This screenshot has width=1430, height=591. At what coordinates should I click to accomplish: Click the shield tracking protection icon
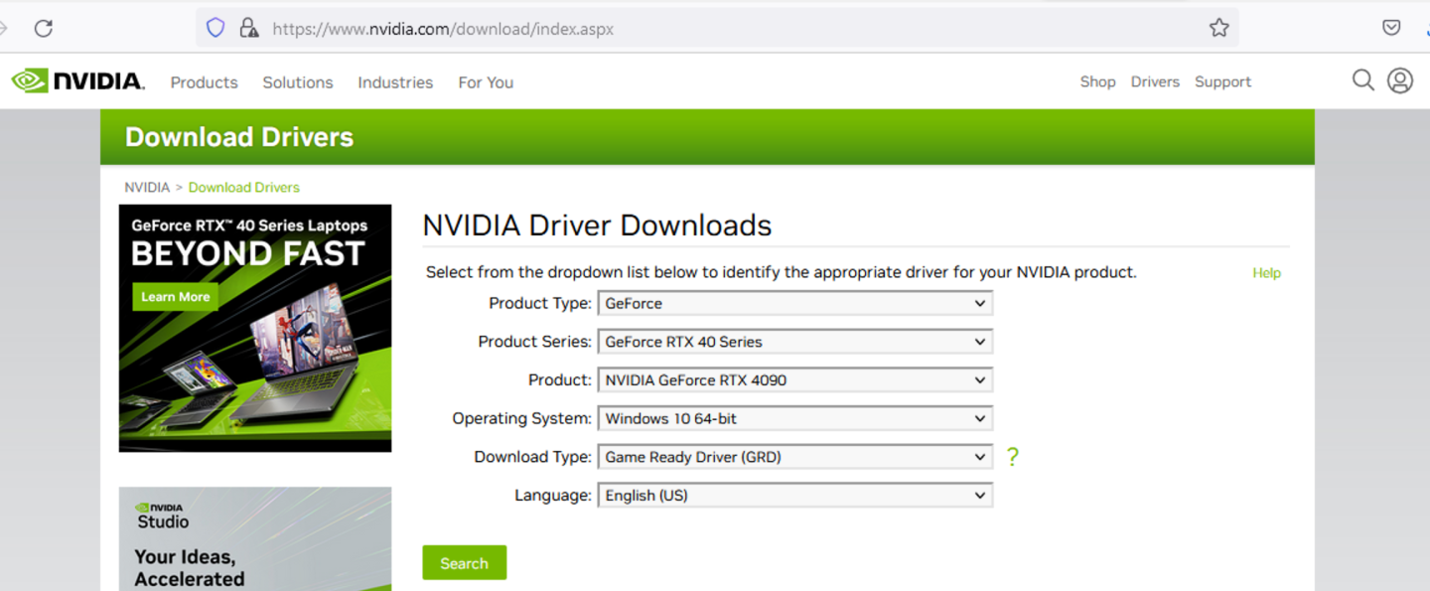point(215,28)
